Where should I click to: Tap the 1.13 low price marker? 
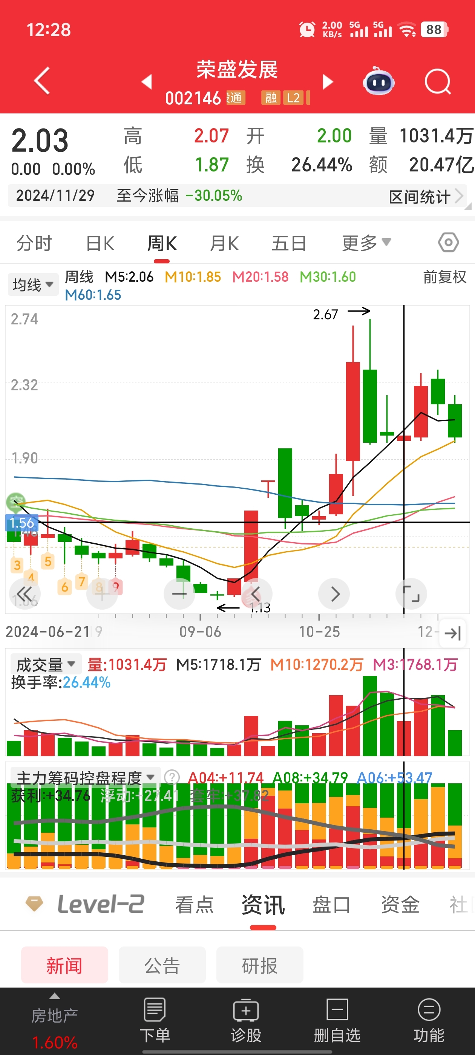point(260,608)
